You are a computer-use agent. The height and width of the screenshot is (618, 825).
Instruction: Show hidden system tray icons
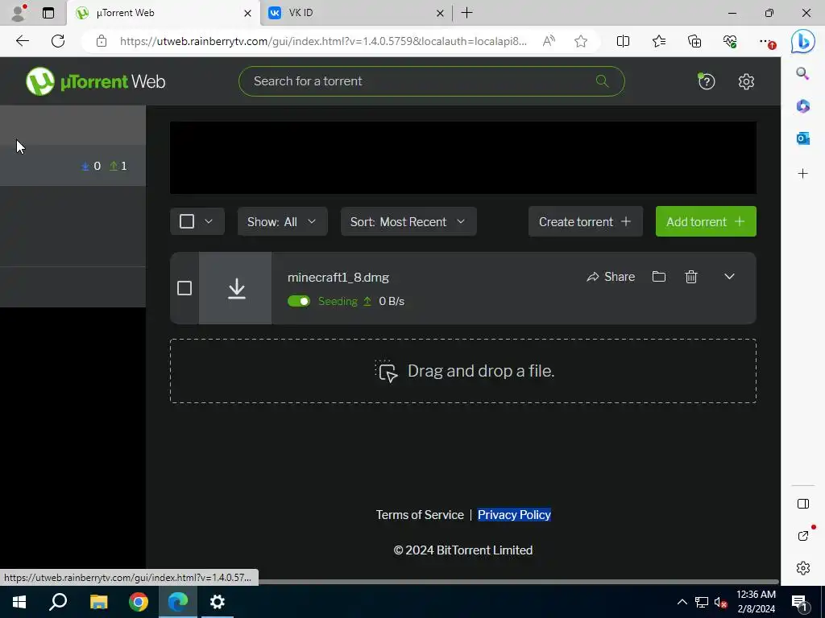[x=682, y=602]
